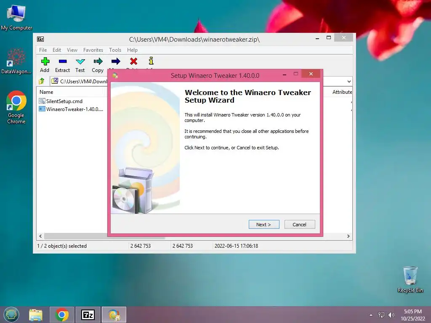Open the Favorites menu
Screen dimensions: 431x323
point(93,50)
